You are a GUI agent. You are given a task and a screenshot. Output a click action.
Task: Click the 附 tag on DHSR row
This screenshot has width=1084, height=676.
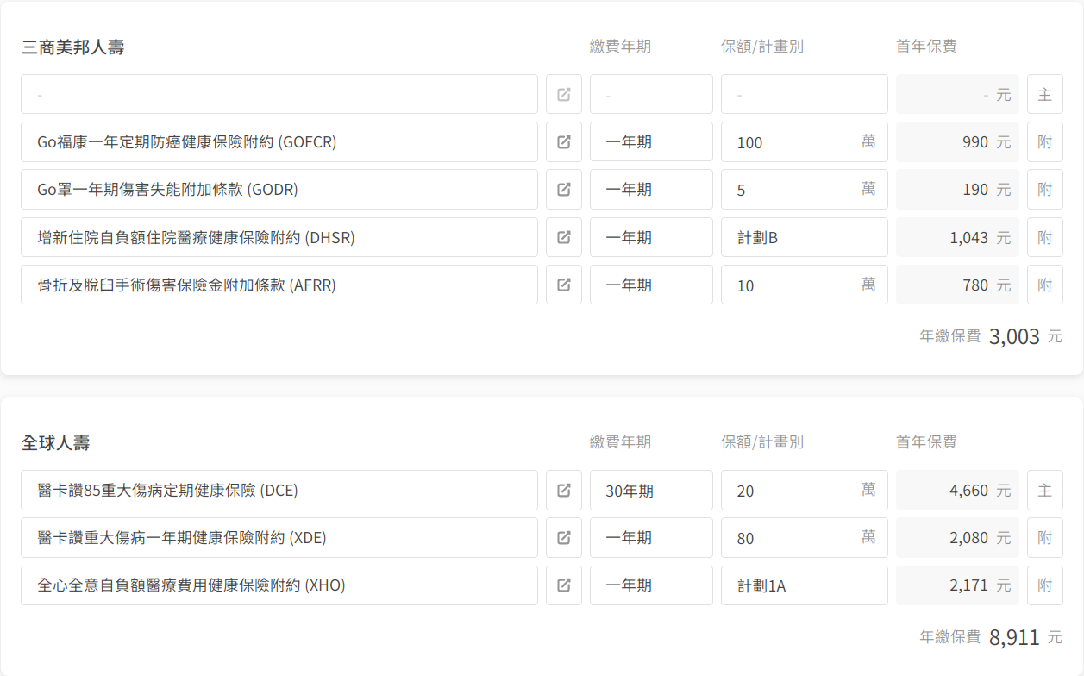(x=1045, y=237)
